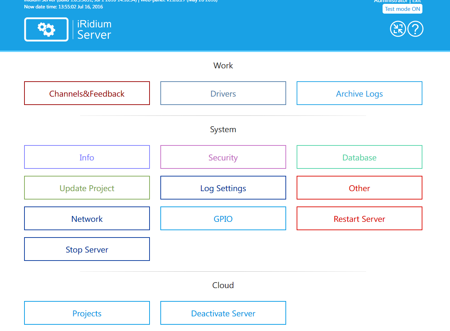The image size is (450, 331).
Task: Open the Database section
Action: [x=360, y=157]
